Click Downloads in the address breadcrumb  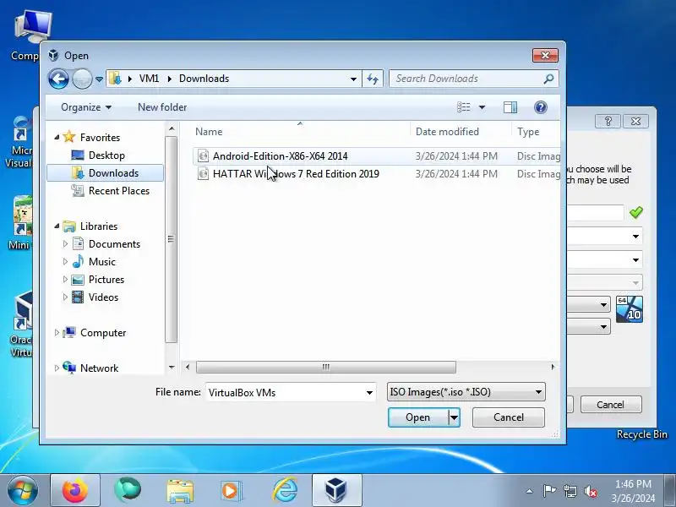coord(204,79)
